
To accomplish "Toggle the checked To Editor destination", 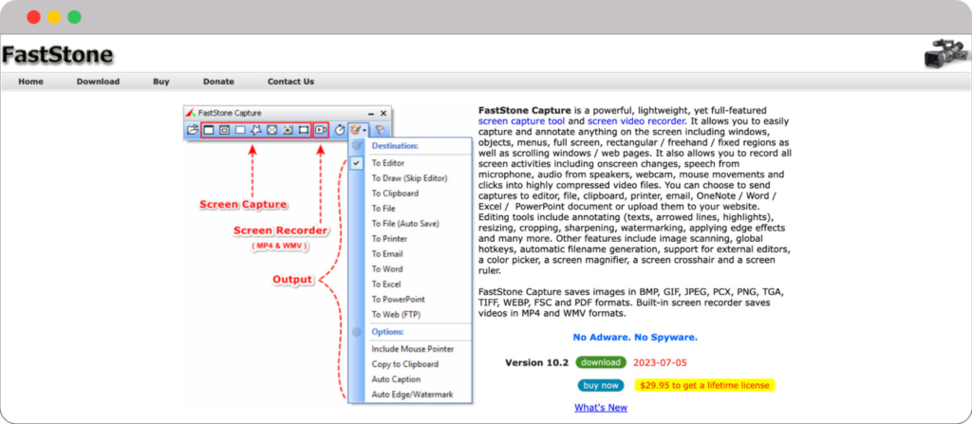I will (387, 163).
